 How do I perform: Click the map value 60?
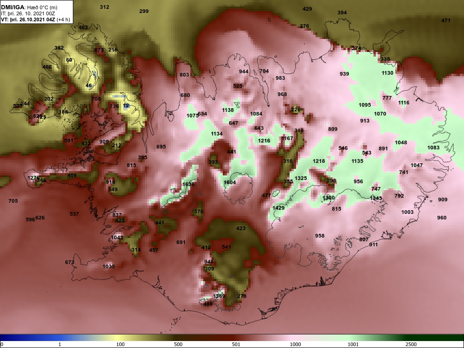pyautogui.click(x=69, y=60)
